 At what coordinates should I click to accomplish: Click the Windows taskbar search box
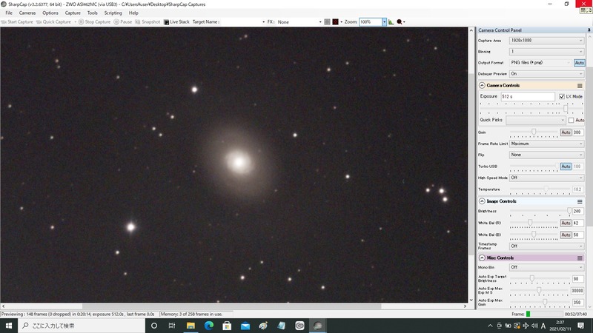tap(82, 326)
